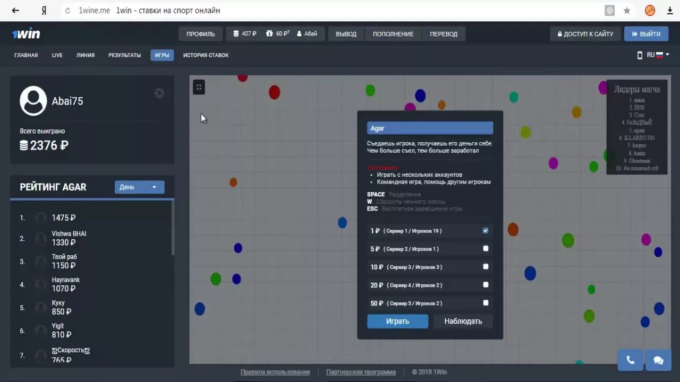680x382 pixels.
Task: Open the LIVE section
Action: click(57, 55)
